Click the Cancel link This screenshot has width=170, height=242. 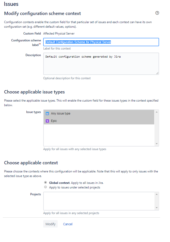click(68, 224)
